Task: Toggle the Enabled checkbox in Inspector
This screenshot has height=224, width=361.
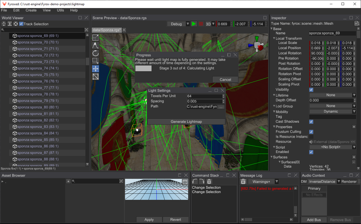Action: coord(311,152)
